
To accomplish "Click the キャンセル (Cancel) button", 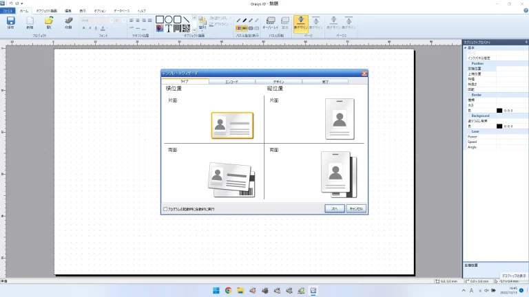I will point(355,208).
